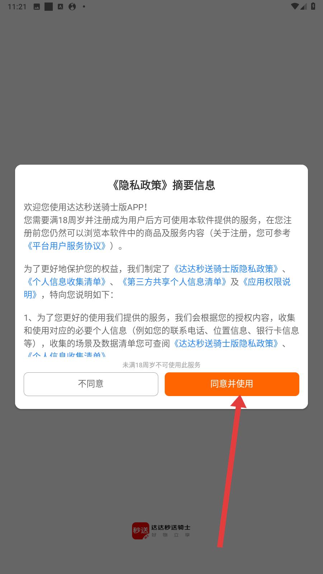Open the 《应用权限说明》 link

(157, 288)
